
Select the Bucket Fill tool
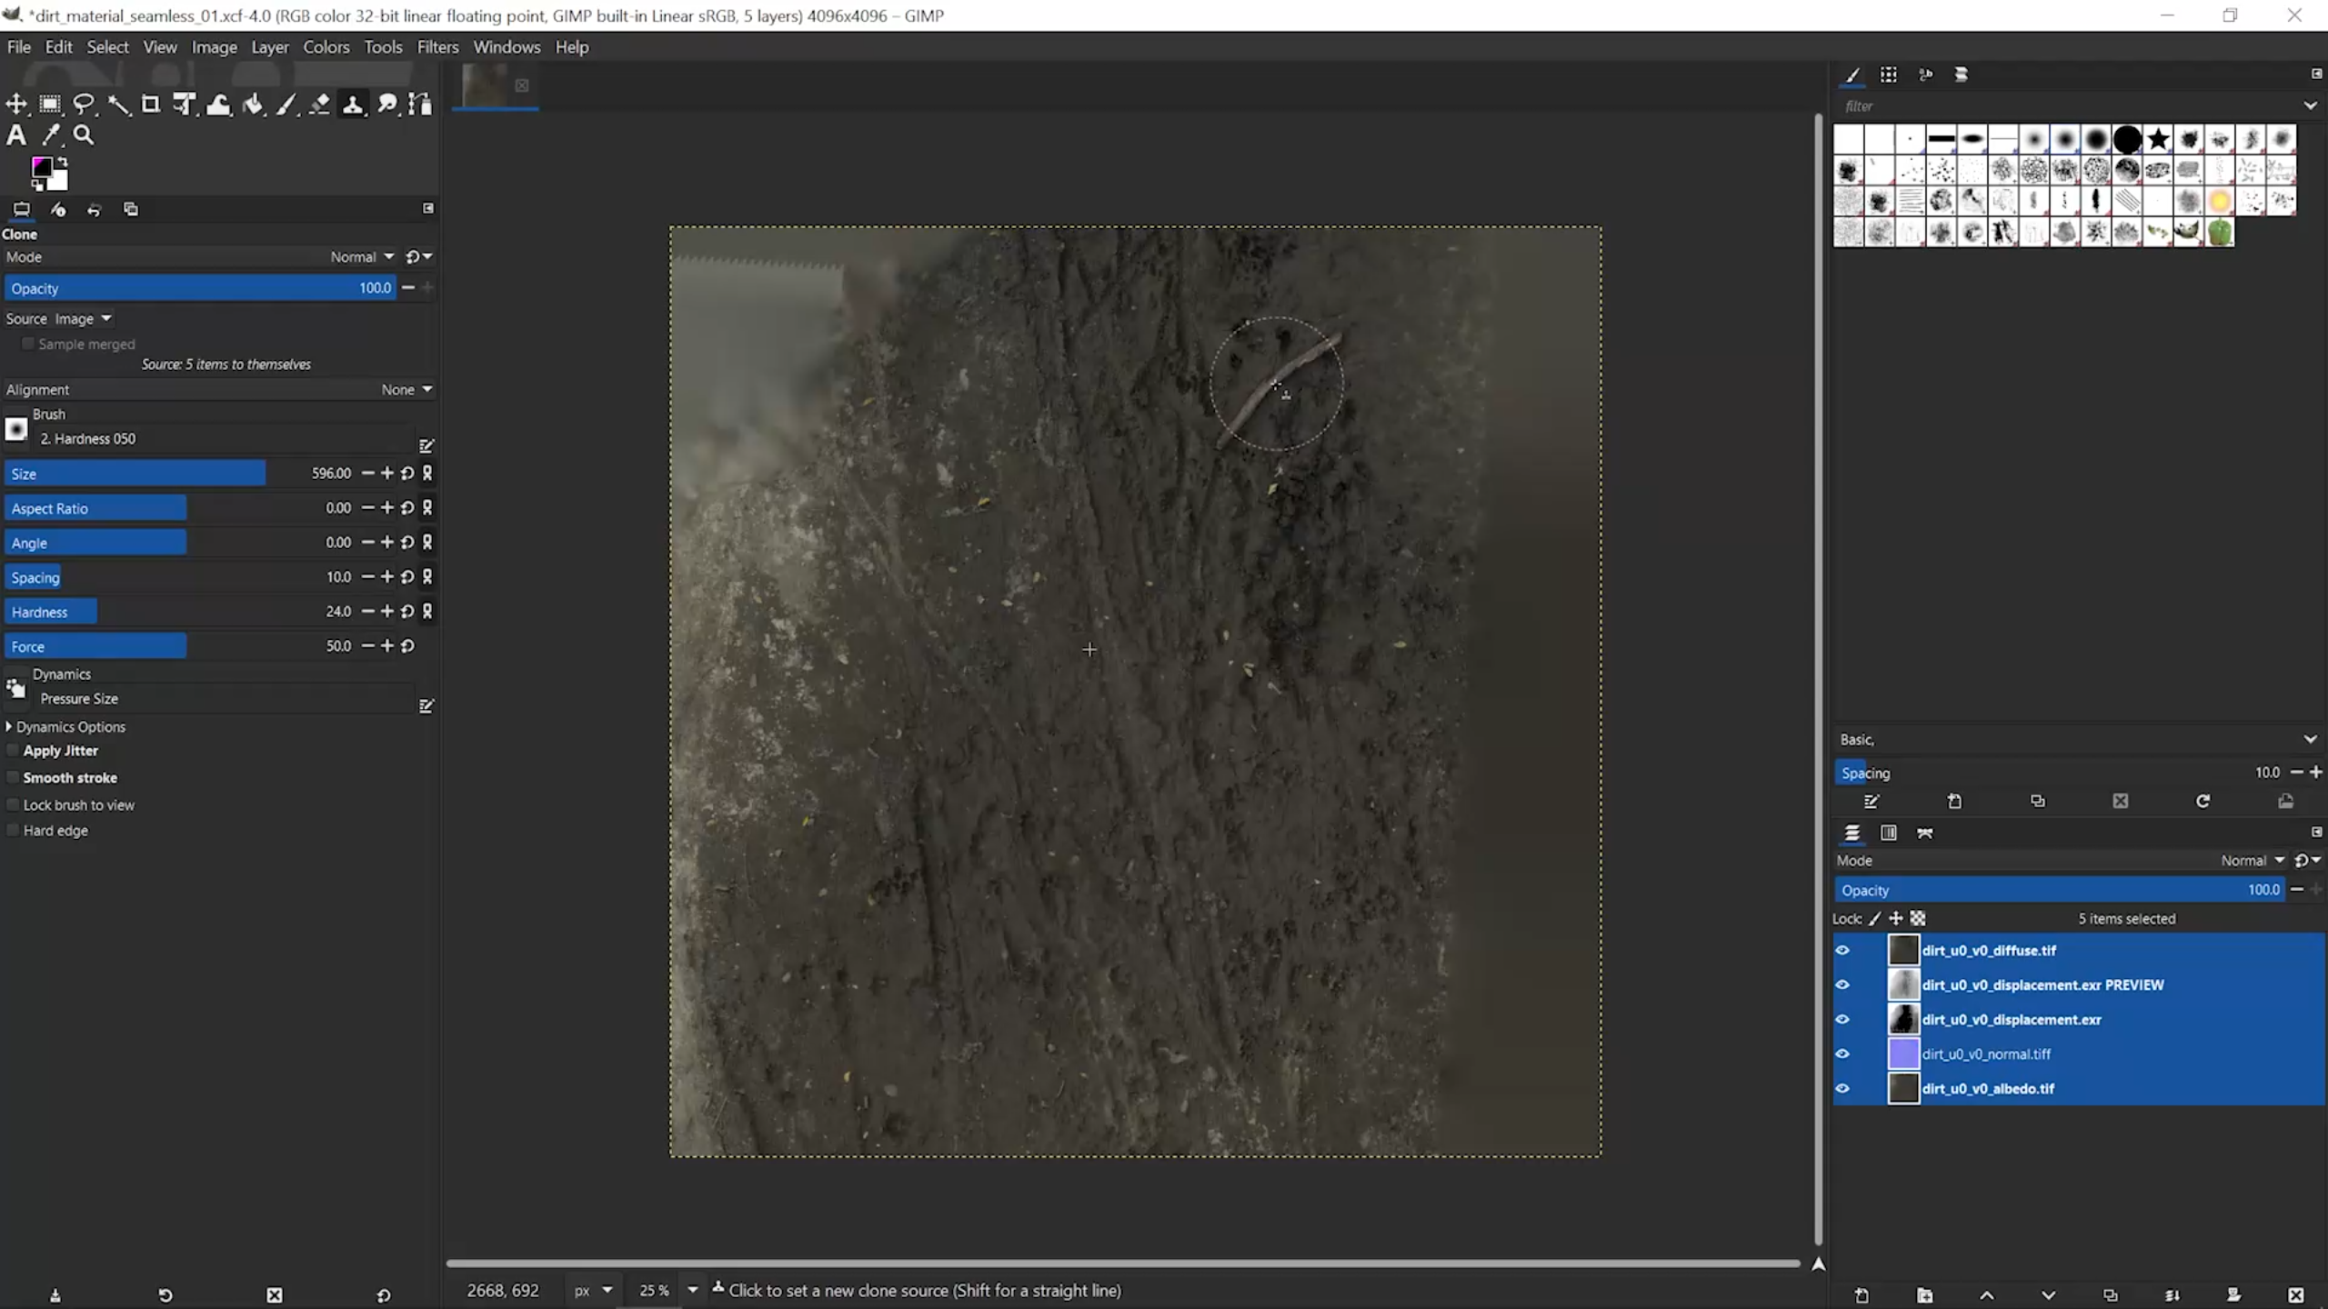(253, 105)
